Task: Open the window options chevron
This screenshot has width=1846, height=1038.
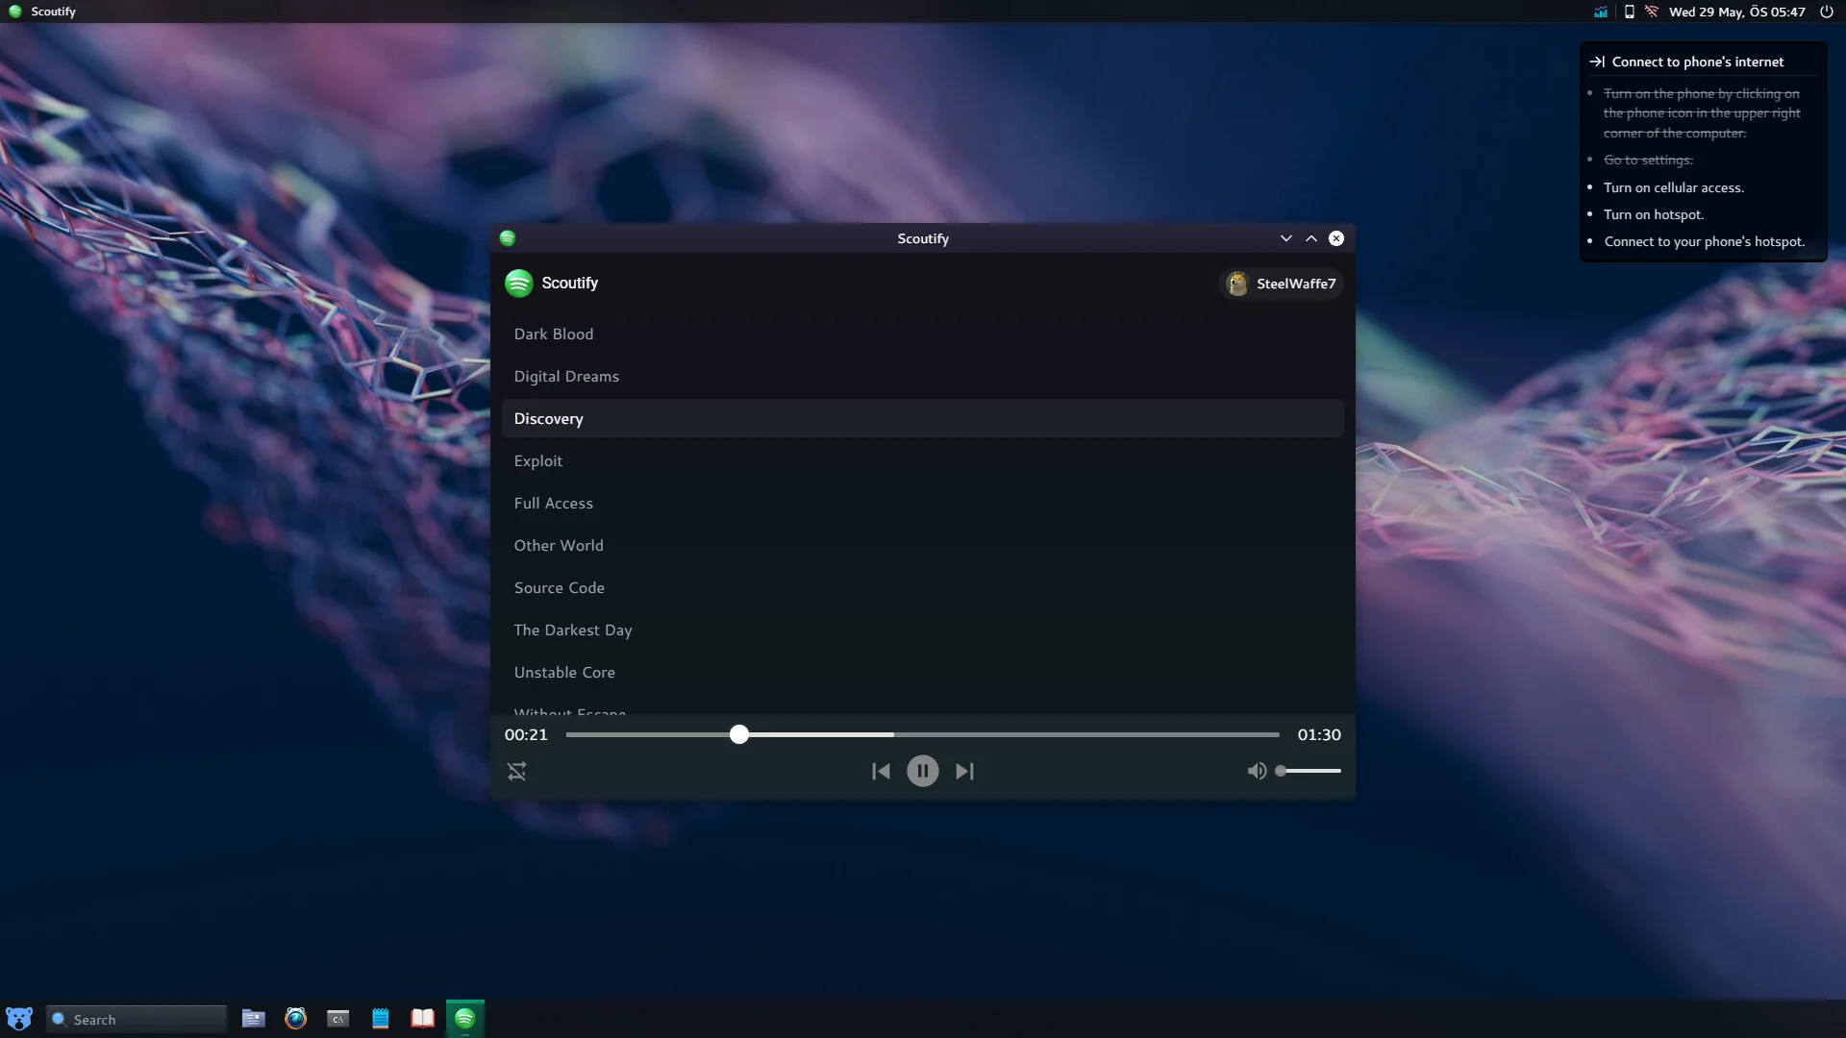Action: pos(1285,237)
